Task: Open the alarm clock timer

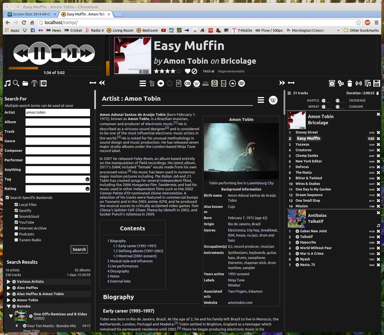Action: [332, 83]
